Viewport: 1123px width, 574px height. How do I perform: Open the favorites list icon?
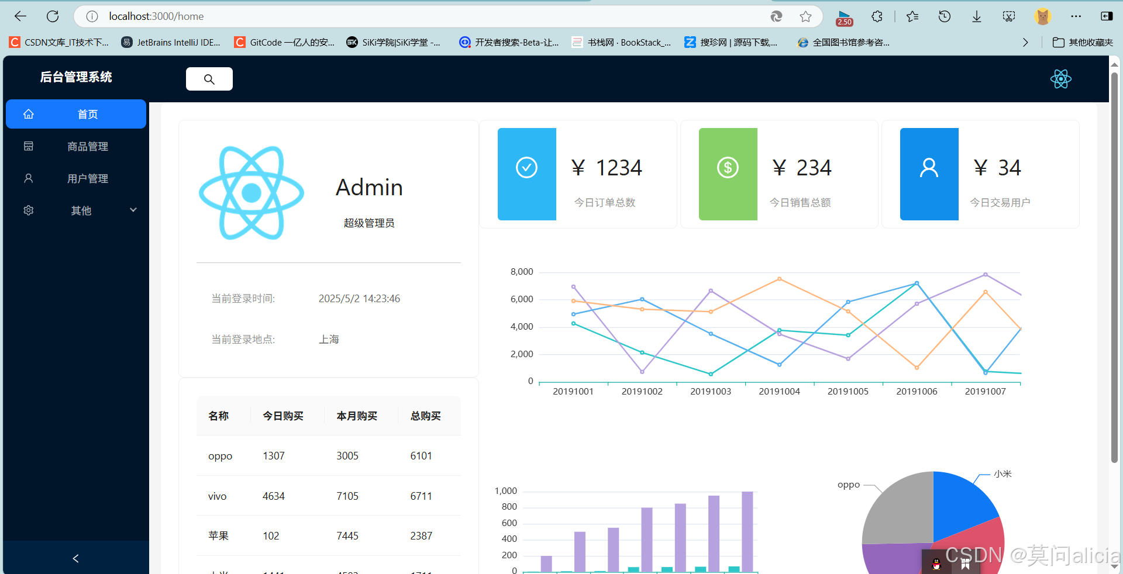pos(912,16)
